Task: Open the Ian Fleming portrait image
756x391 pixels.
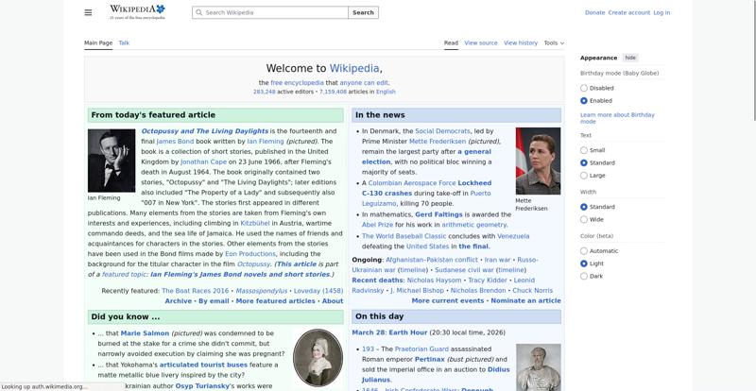Action: point(112,161)
